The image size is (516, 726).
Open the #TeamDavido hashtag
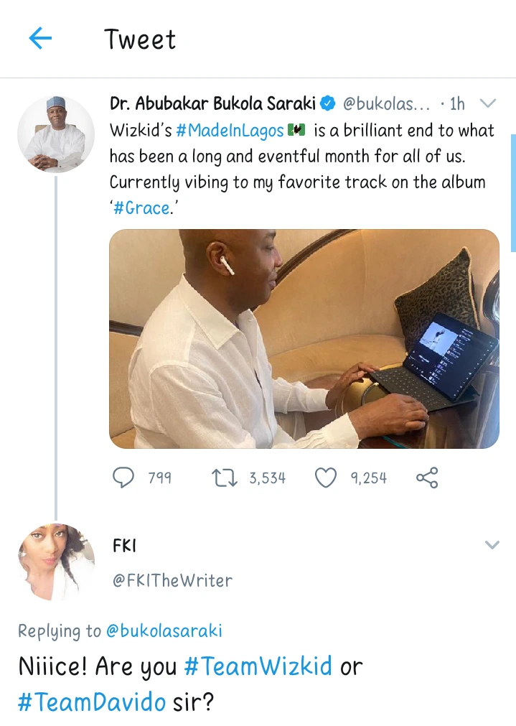(91, 701)
